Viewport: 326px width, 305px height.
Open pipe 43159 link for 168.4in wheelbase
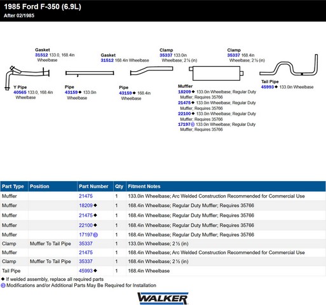pyautogui.click(x=125, y=93)
